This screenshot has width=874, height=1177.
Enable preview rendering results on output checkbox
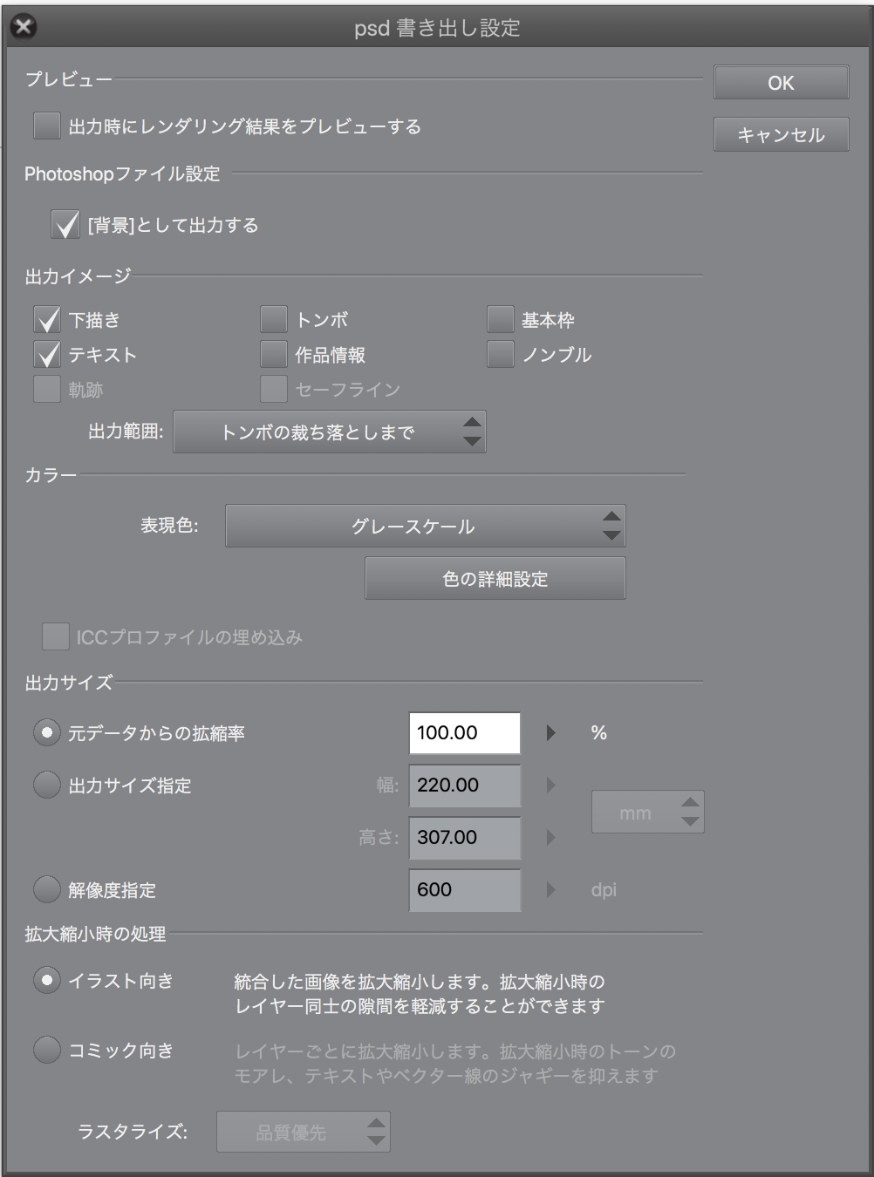(x=47, y=126)
